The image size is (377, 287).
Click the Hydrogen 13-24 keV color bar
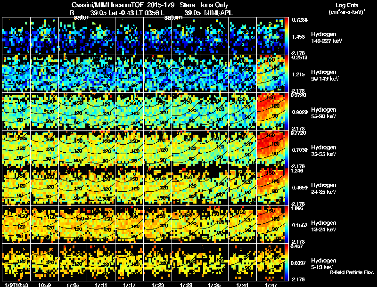tap(287, 224)
